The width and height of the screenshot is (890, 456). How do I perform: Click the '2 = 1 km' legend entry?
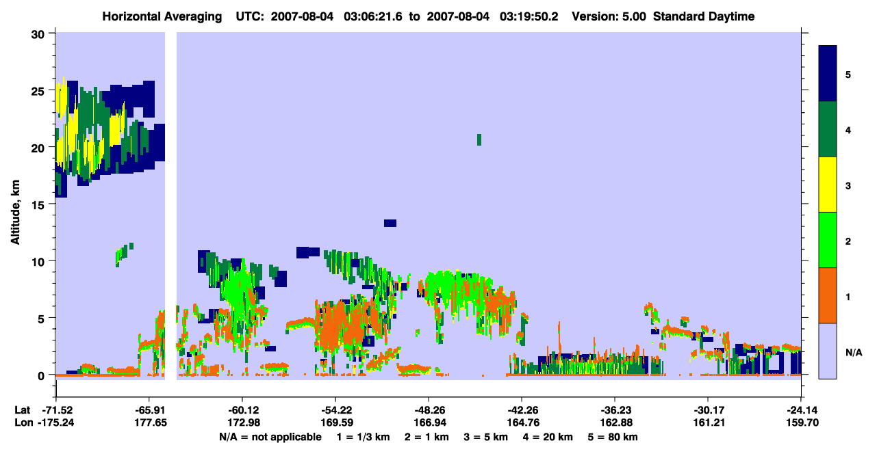[x=427, y=437]
